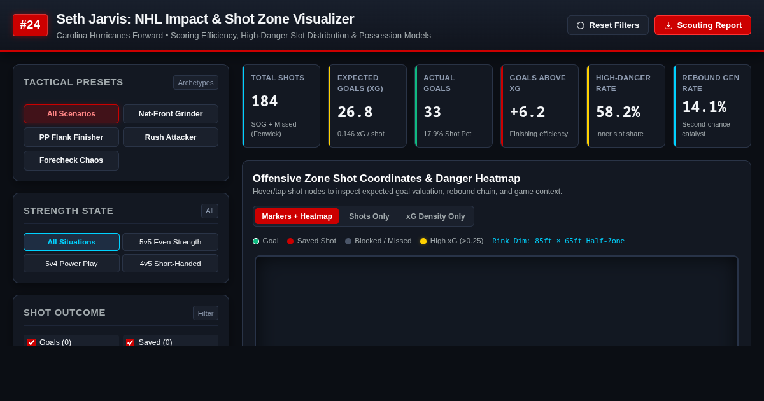The width and height of the screenshot is (764, 401).
Task: Switch to Shots Only view
Action: [x=369, y=216]
